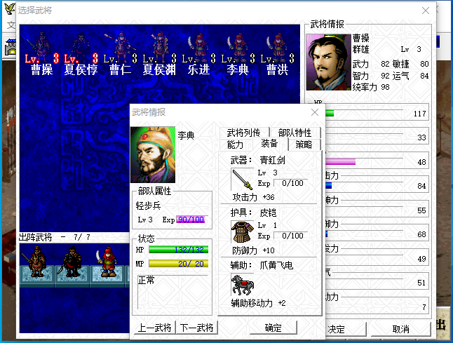Screen dimensions: 453x343
Task: Close the 李典 武将情报 dialog
Action: coord(315,112)
